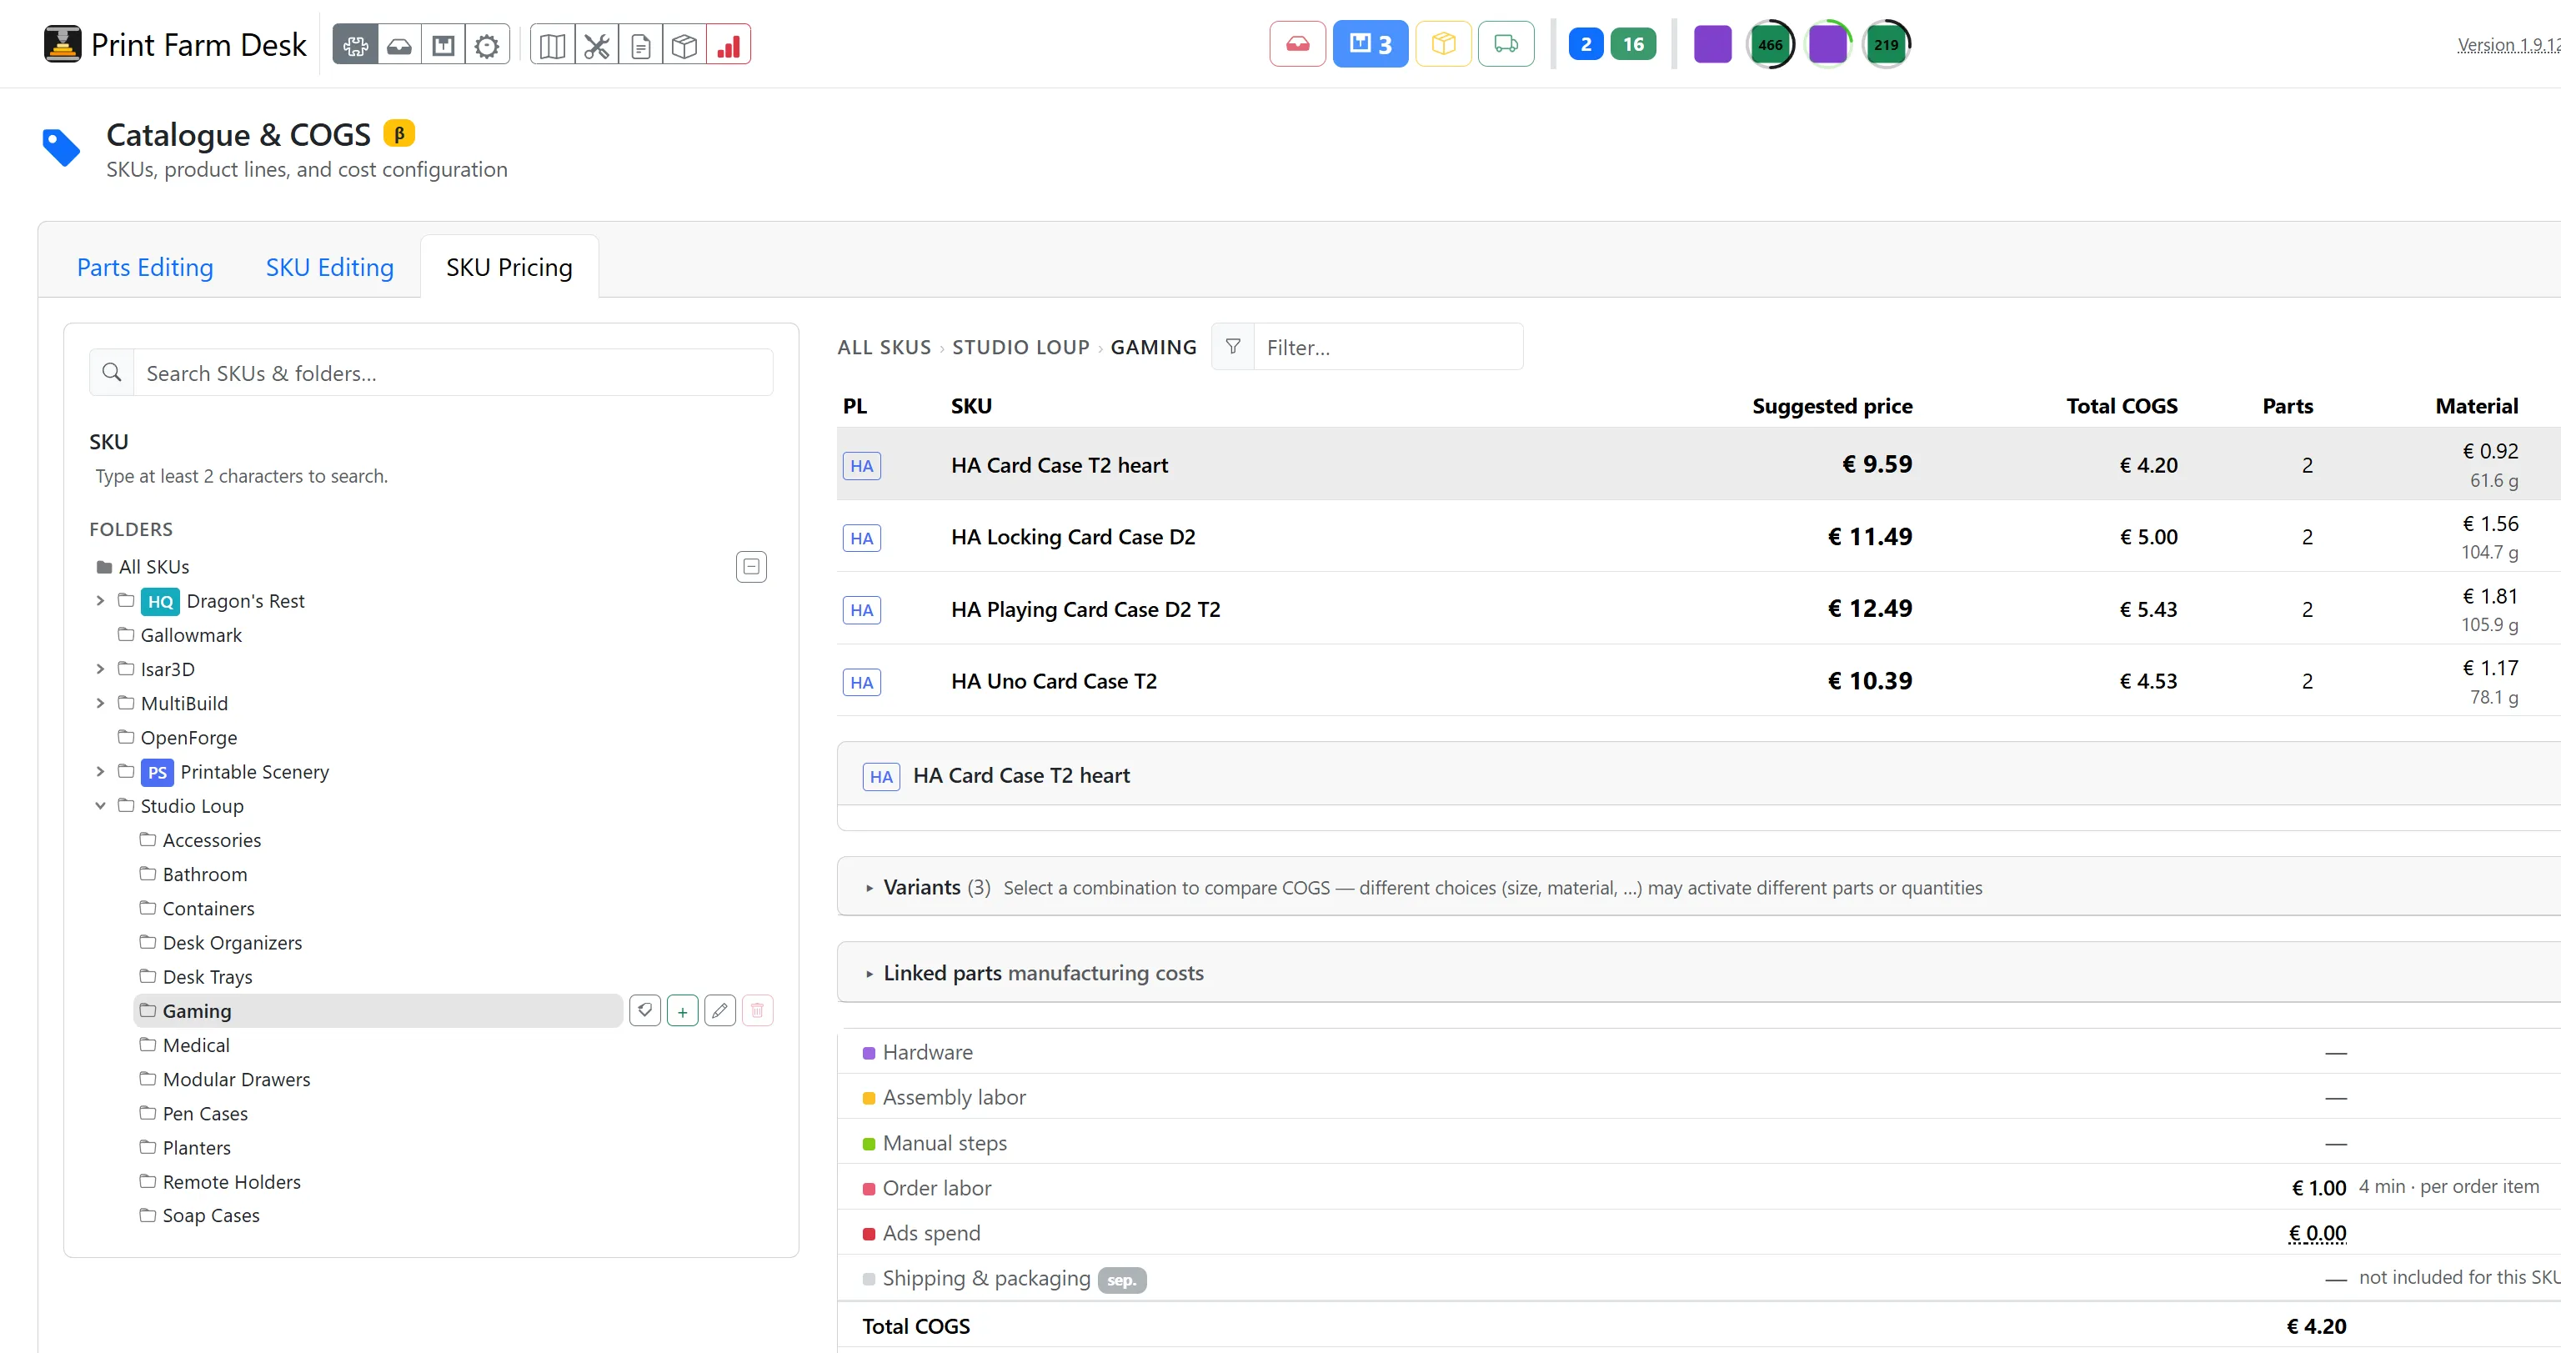Click the tag icon on the Gaming folder row
2561x1353 pixels.
pos(645,1011)
